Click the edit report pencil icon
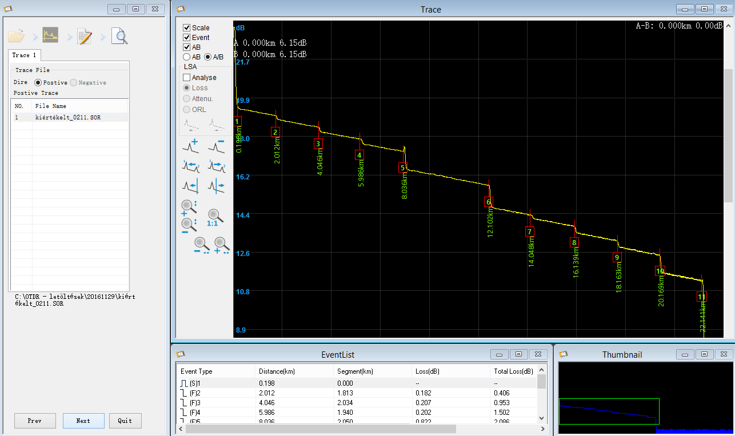 (85, 36)
